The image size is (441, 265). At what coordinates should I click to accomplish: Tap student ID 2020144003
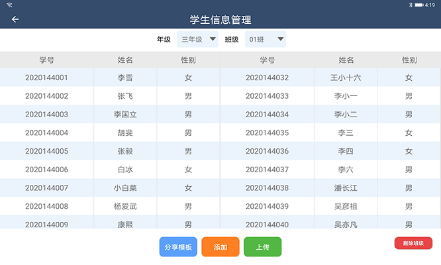click(x=46, y=115)
